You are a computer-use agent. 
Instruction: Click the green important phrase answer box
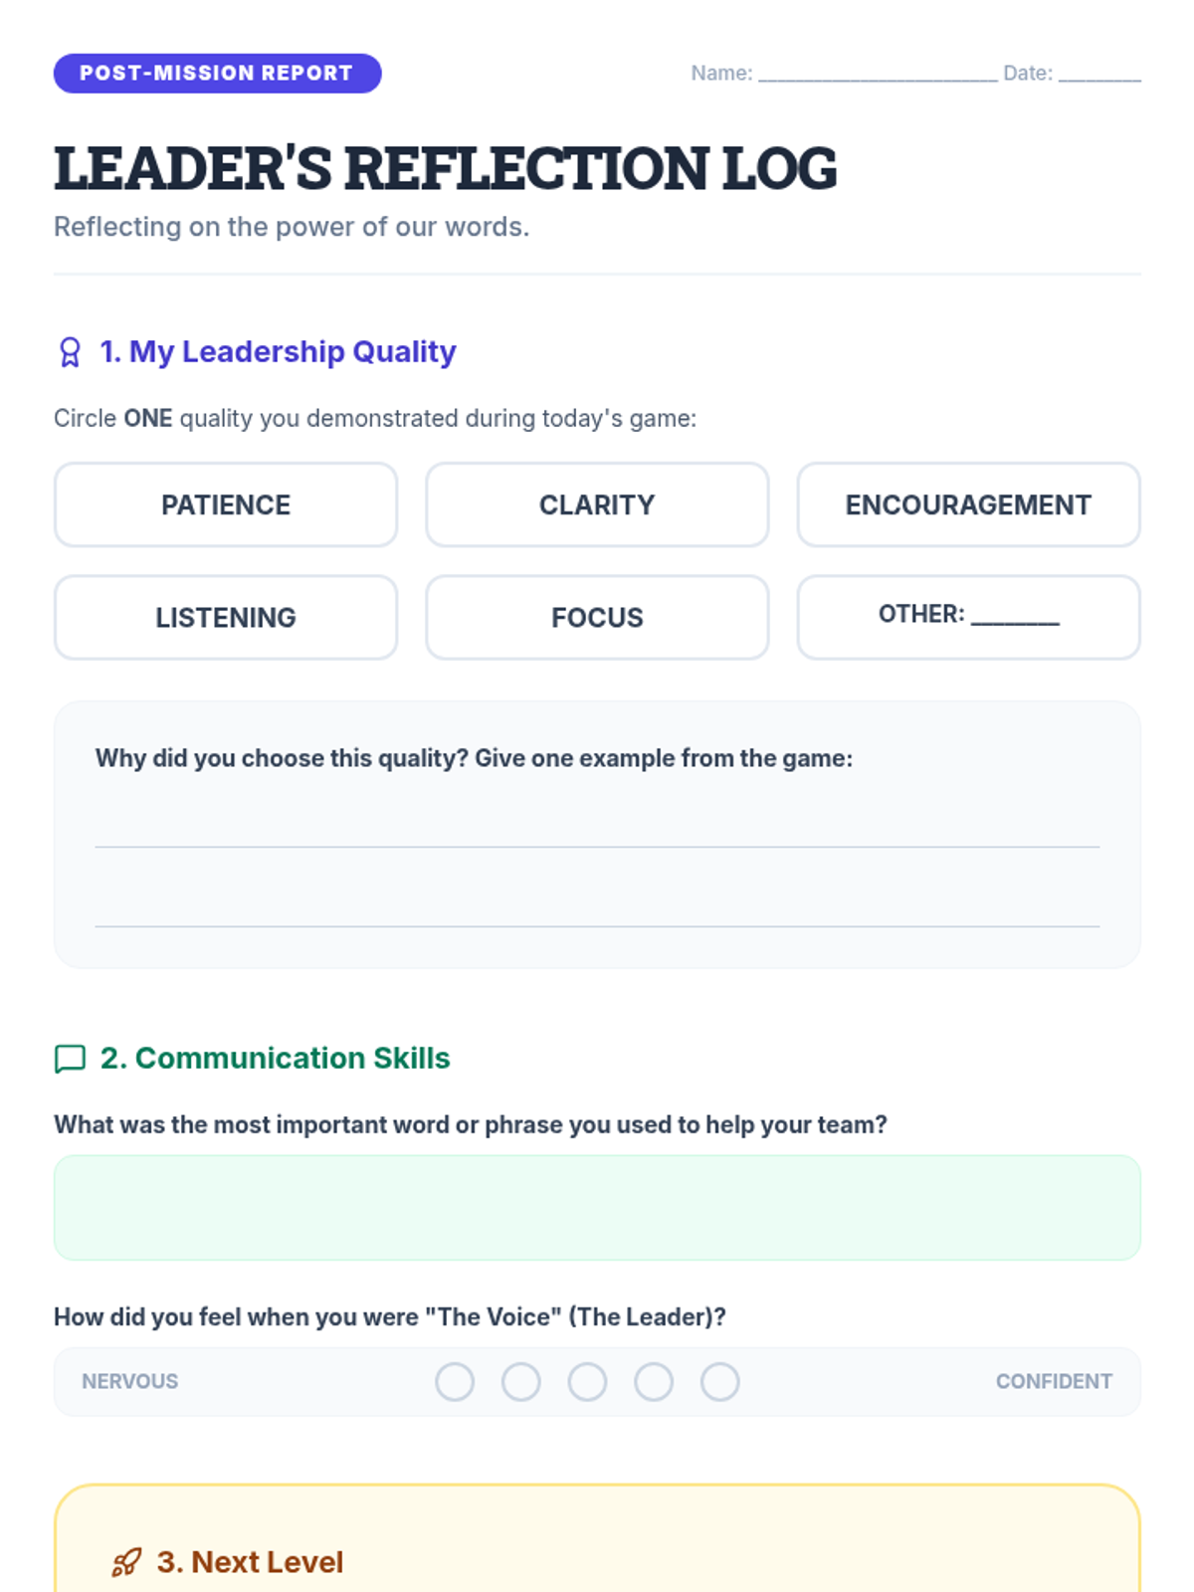[597, 1207]
